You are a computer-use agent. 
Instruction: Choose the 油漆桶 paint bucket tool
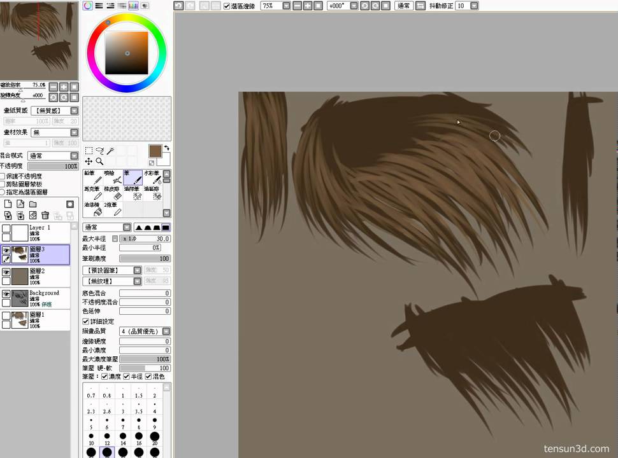(x=93, y=209)
